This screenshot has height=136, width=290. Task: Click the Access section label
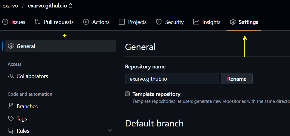(x=14, y=64)
